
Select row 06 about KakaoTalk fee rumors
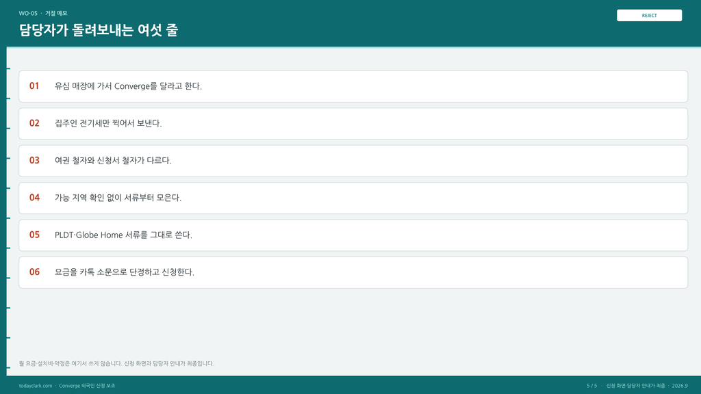[x=353, y=272]
